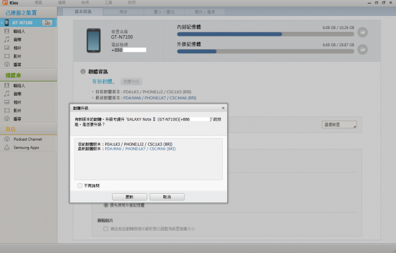Select the GT-N7100 device in the sidebar
The width and height of the screenshot is (396, 253).
tap(28, 23)
